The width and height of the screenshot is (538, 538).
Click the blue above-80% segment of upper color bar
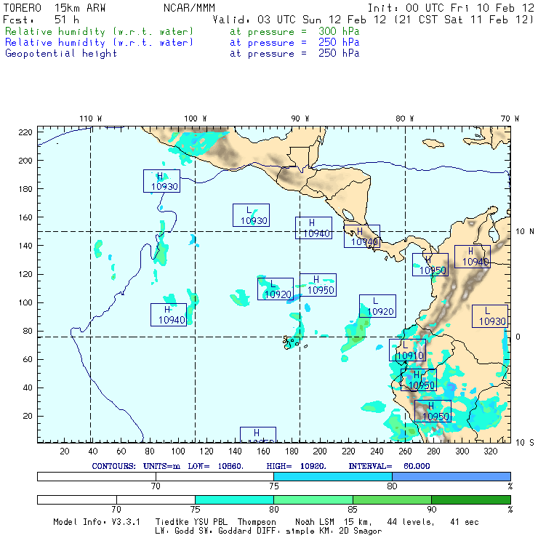click(451, 476)
